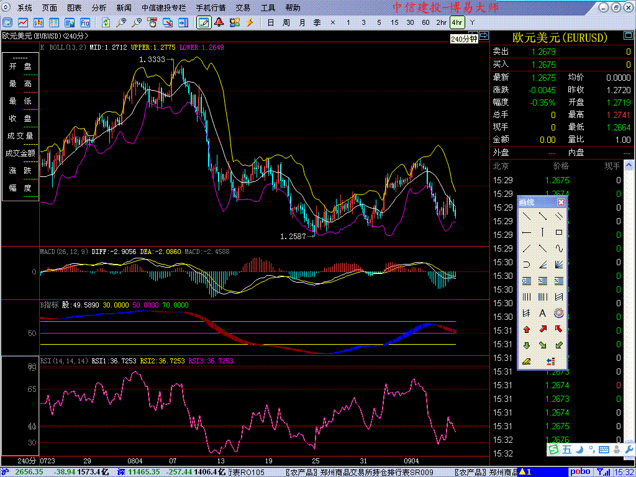The image size is (636, 477).
Task: Click the 日 daily period button
Action: 270,22
